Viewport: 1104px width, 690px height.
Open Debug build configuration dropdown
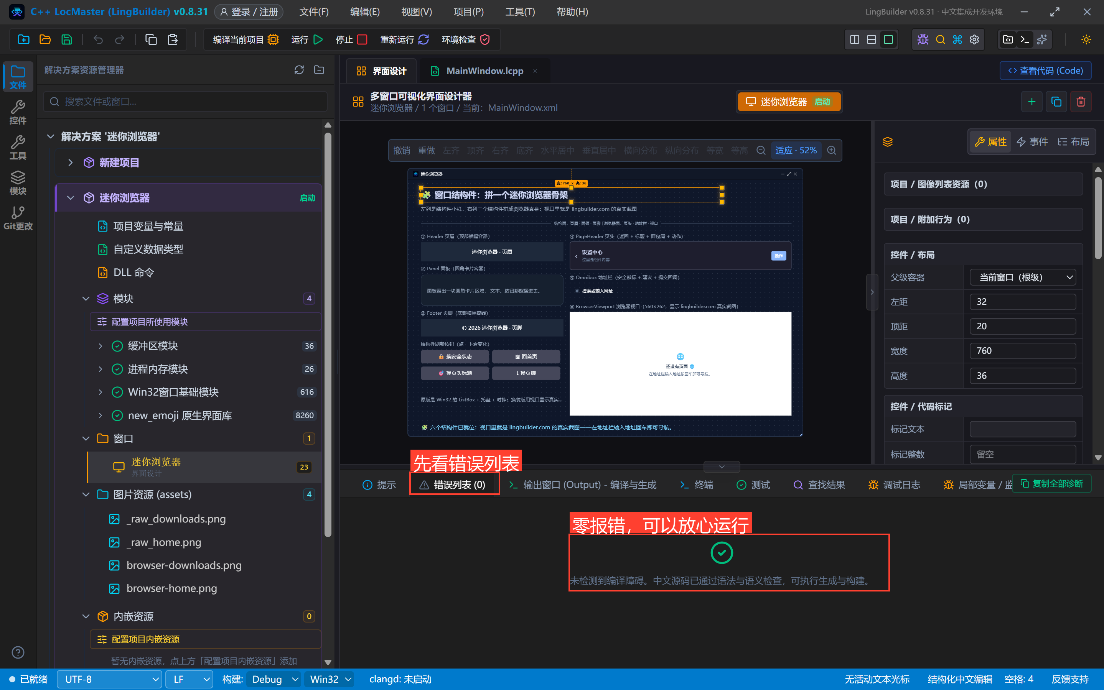274,679
